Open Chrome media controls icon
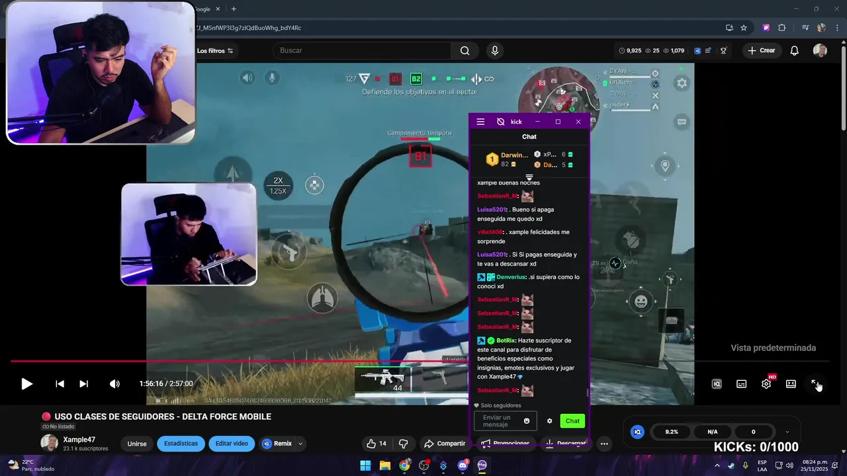Image resolution: width=847 pixels, height=476 pixels. click(x=805, y=28)
